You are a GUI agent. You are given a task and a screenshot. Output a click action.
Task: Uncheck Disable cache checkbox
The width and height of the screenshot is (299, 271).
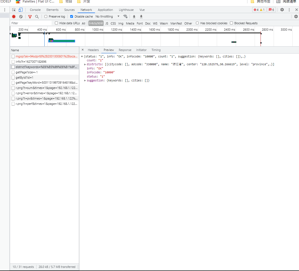[72, 17]
